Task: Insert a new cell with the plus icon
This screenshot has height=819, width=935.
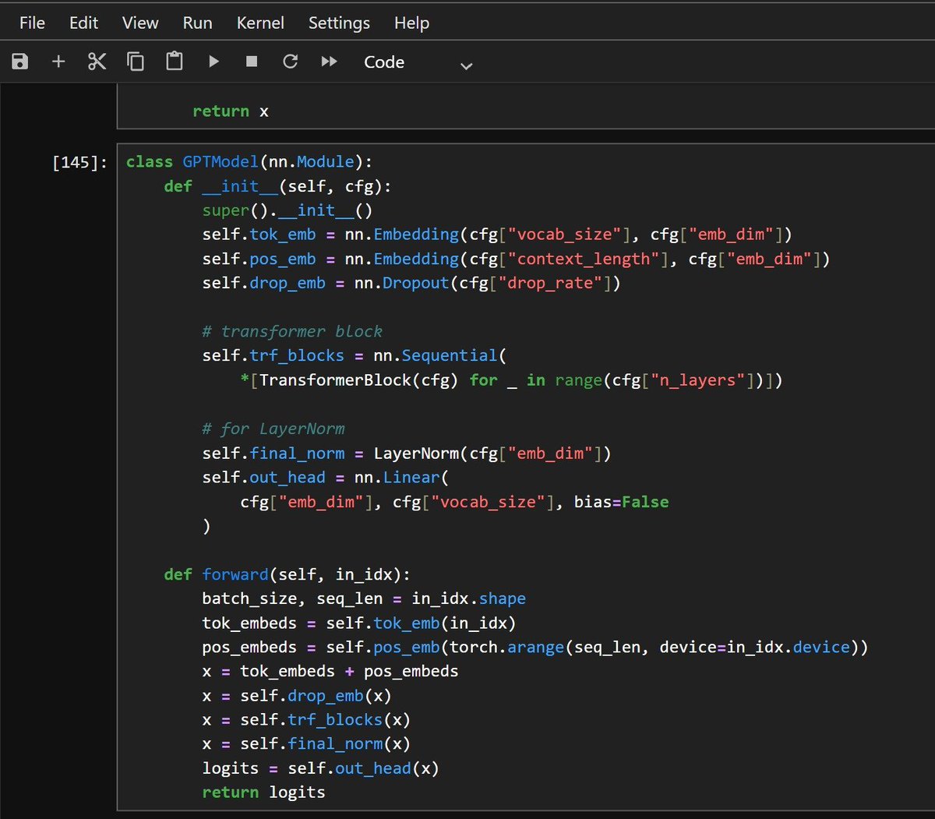Action: click(58, 62)
